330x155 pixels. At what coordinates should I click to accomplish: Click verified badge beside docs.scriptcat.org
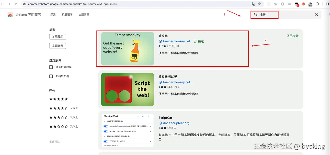(x=160, y=123)
